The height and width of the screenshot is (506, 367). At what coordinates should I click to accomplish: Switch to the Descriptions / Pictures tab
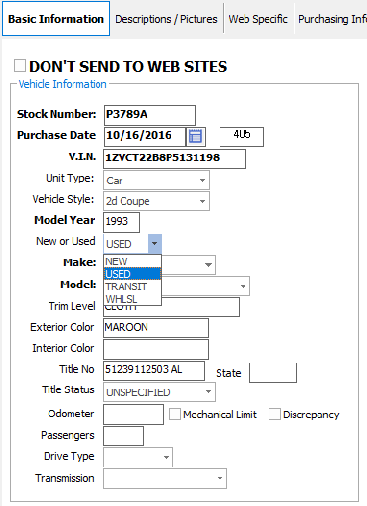[166, 19]
